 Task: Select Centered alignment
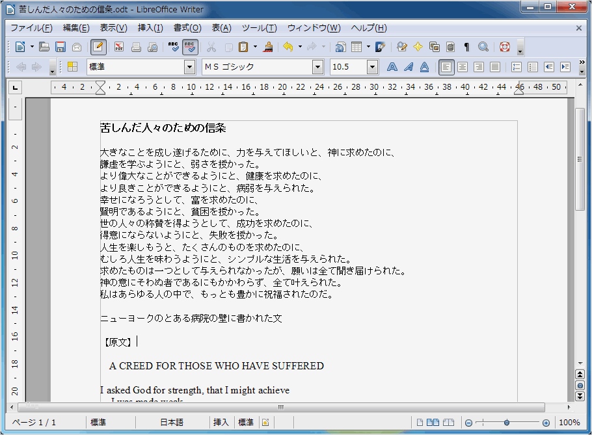click(x=462, y=67)
